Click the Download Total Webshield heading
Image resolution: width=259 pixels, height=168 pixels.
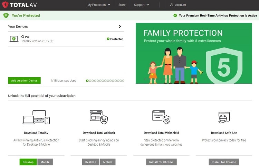click(161, 133)
